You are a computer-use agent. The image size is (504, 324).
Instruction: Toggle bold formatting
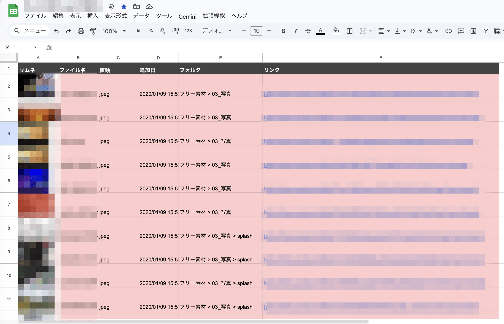283,31
